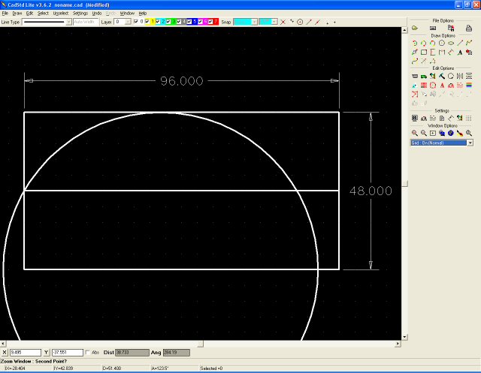481x373 pixels.
Task: Toggle layer 0 visibility checkbox
Action: tap(136, 22)
